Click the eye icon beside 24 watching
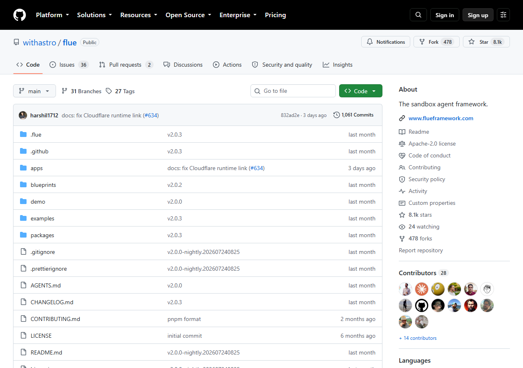 coord(402,227)
